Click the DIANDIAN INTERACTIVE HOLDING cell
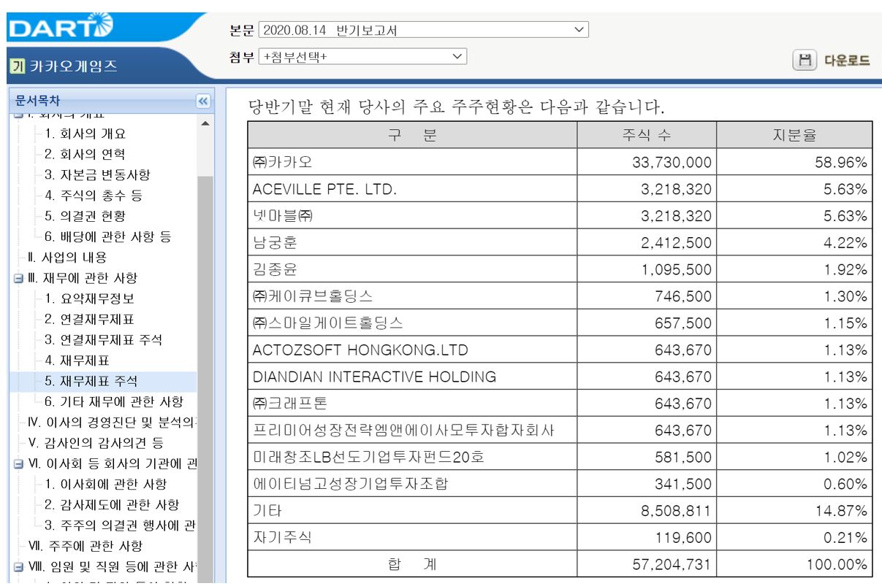The image size is (882, 586). [412, 377]
